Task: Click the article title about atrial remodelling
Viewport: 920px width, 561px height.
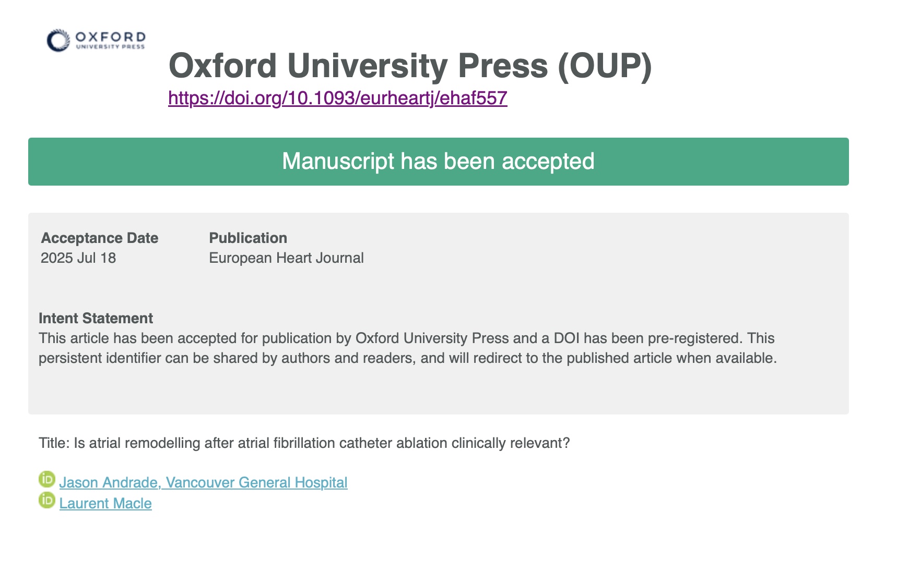Action: click(304, 443)
